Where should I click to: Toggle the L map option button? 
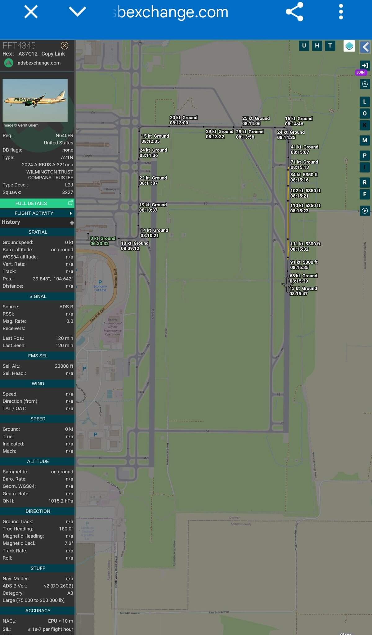(x=365, y=101)
